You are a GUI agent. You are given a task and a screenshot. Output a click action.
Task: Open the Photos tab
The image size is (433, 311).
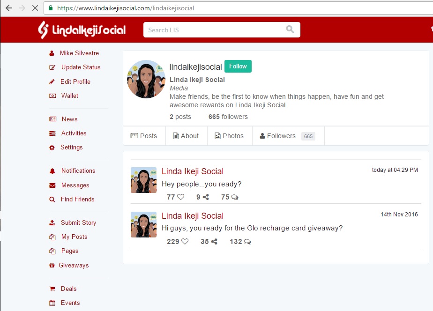(230, 136)
